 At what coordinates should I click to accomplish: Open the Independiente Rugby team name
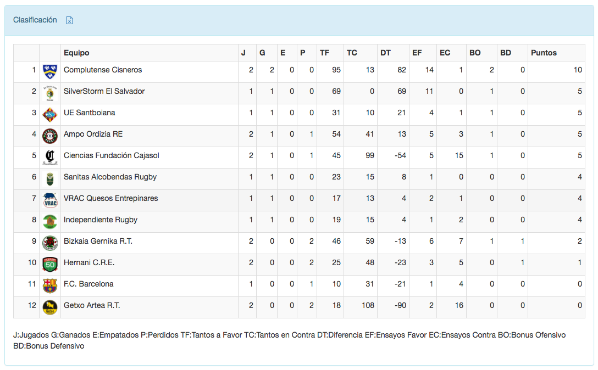(101, 220)
